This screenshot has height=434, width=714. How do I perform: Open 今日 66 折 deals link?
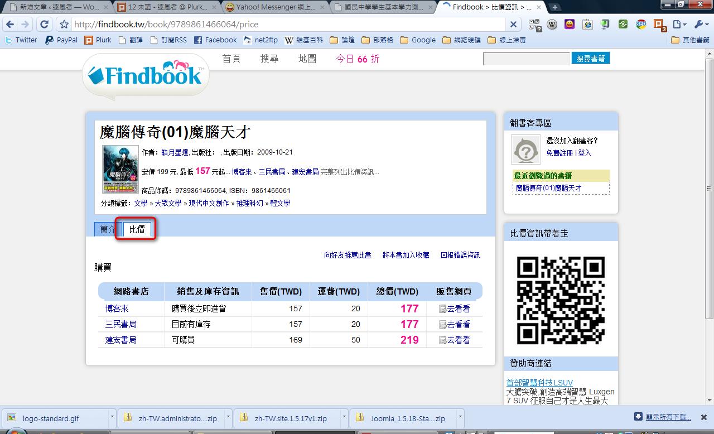pos(358,59)
